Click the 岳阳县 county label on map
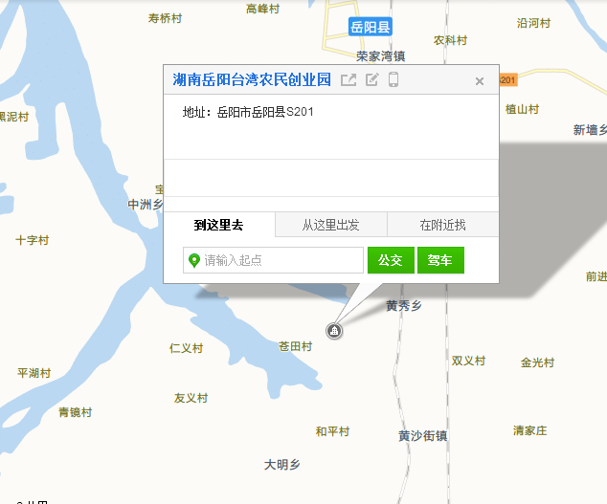This screenshot has width=607, height=504. coord(371,27)
